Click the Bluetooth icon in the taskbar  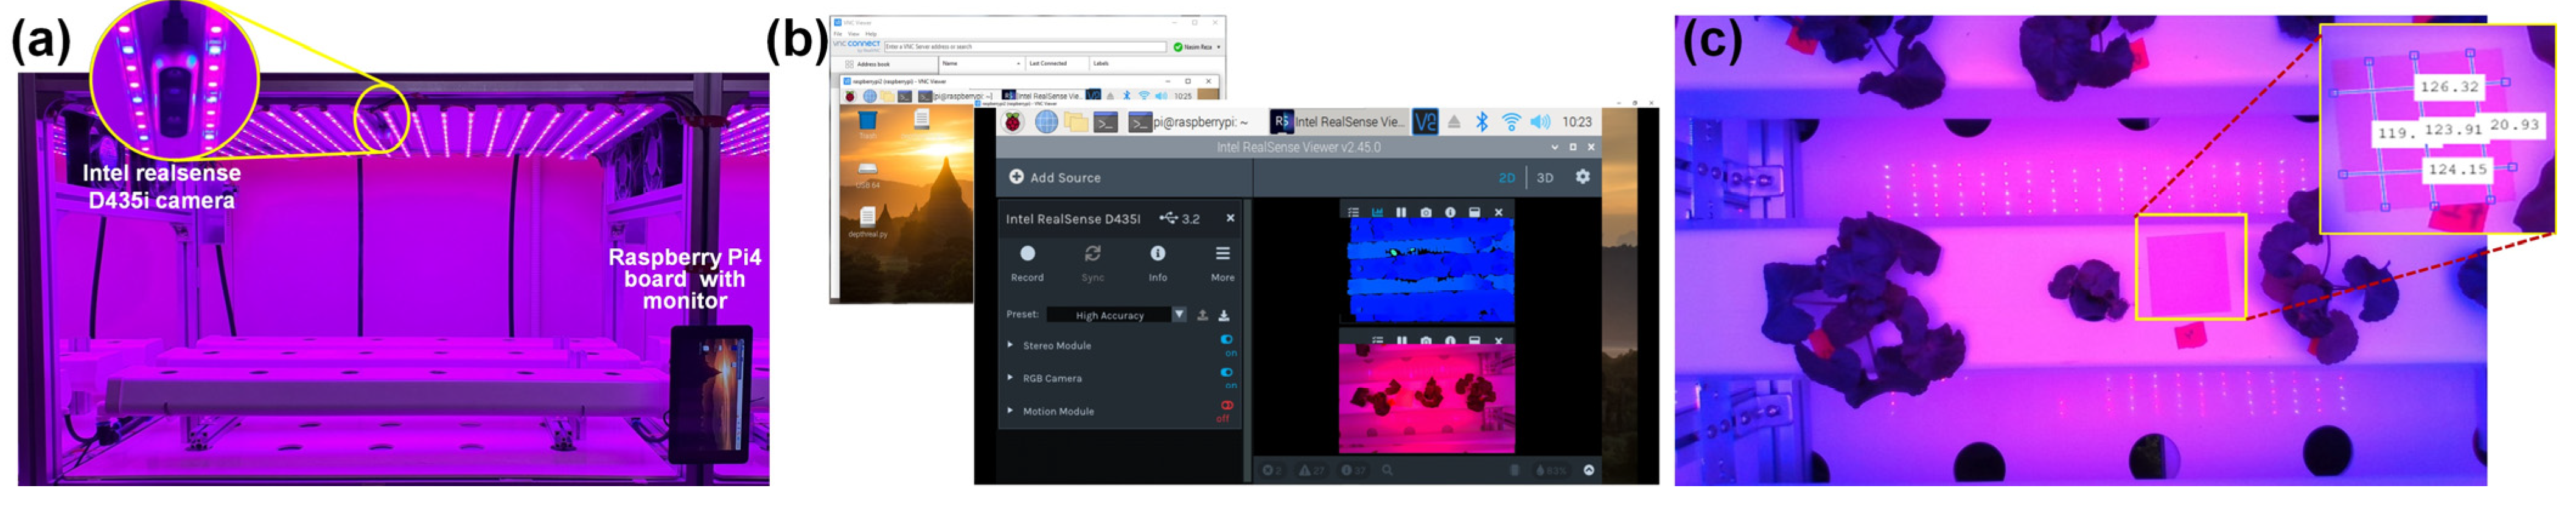pos(1482,122)
